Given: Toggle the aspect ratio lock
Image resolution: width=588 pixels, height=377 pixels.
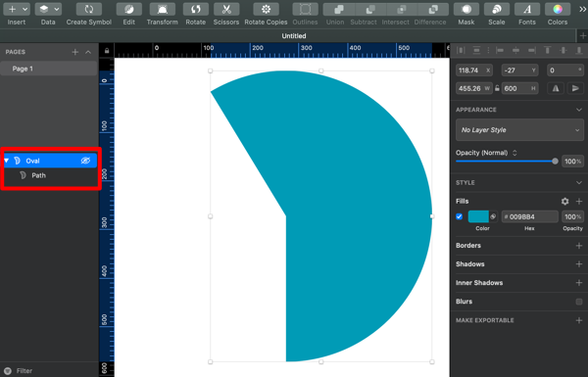Looking at the screenshot, I should click(497, 88).
